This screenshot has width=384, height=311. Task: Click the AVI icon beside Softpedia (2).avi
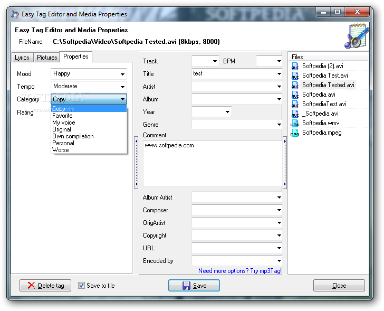tap(295, 66)
